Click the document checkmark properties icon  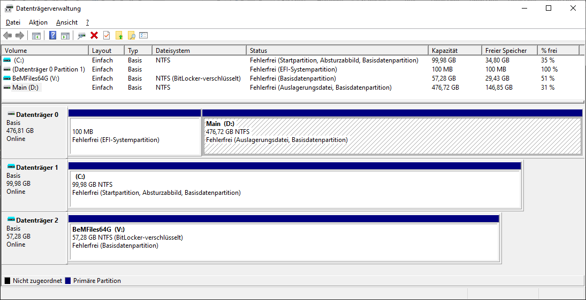pyautogui.click(x=106, y=35)
